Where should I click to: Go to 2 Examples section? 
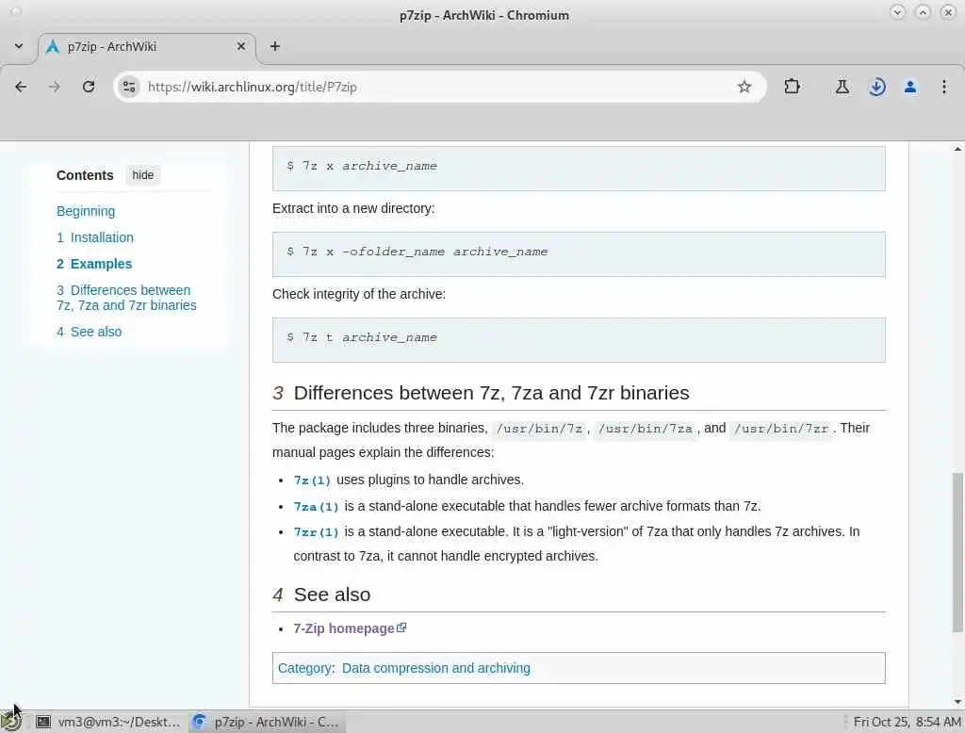[94, 264]
